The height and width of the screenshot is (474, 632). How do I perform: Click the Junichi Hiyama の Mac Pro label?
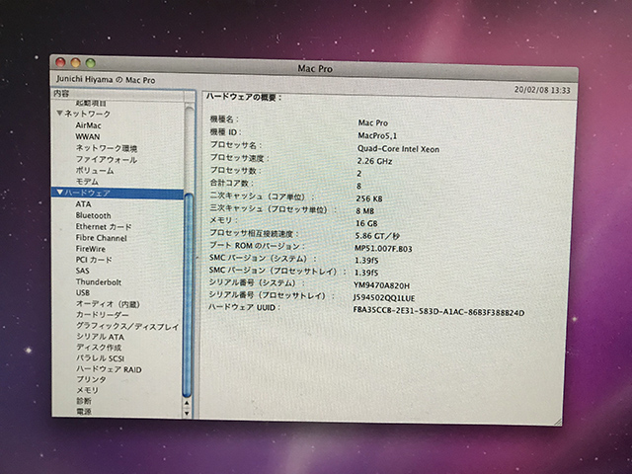pos(106,79)
